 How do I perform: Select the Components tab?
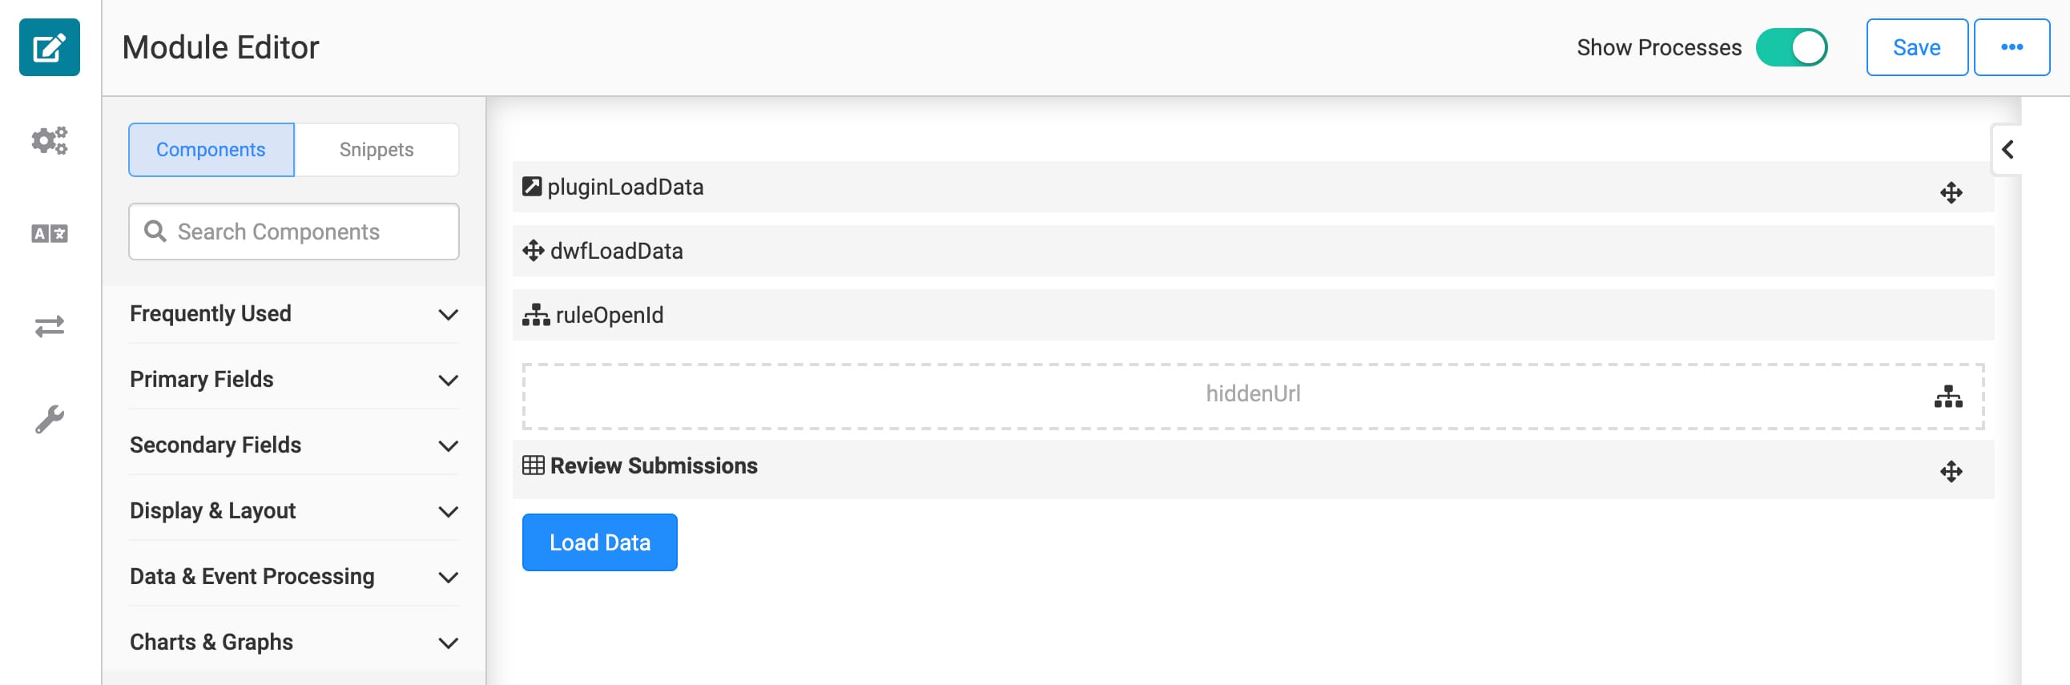(211, 150)
